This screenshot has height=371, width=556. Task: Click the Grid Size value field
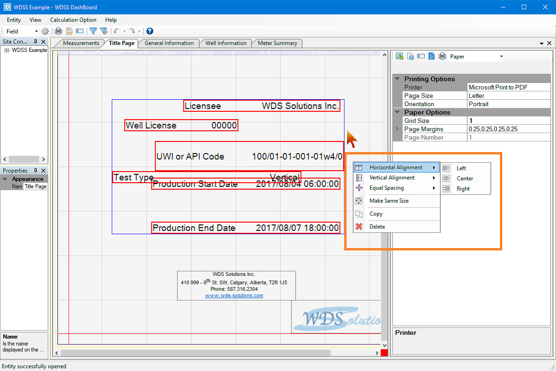[509, 121]
